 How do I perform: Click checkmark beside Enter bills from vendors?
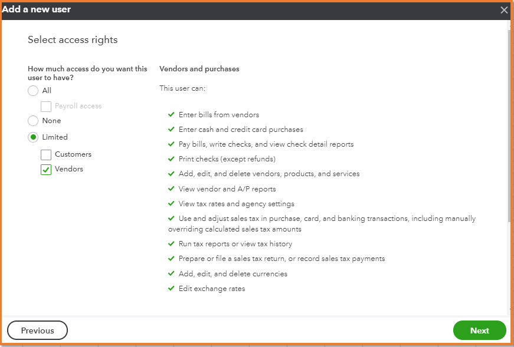click(x=171, y=115)
